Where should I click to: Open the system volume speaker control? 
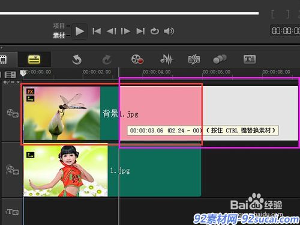click(169, 31)
